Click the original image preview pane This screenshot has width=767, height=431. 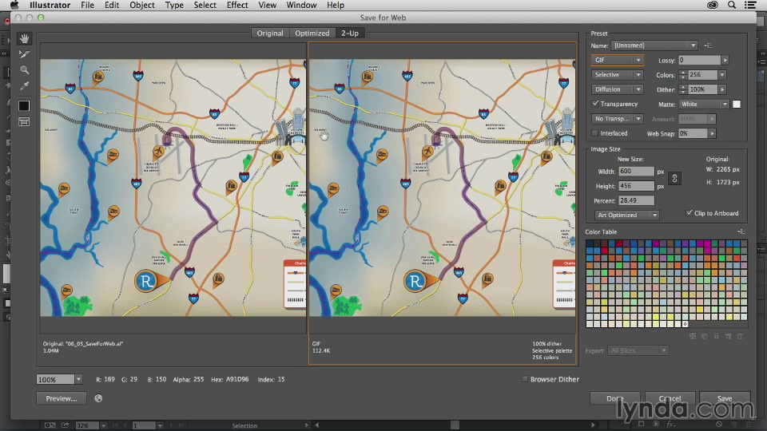[173, 188]
